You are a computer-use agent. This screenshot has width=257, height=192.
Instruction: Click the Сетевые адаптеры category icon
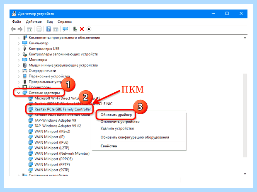[25, 93]
